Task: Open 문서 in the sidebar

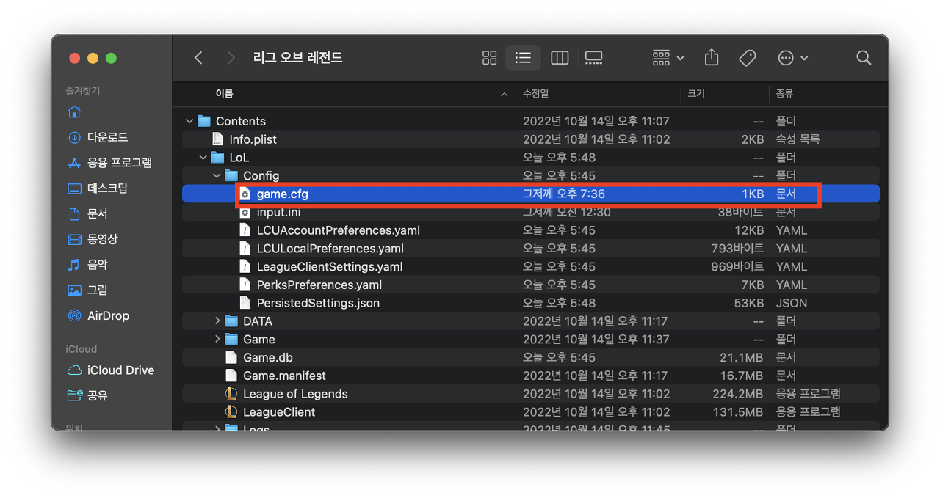Action: (x=88, y=214)
